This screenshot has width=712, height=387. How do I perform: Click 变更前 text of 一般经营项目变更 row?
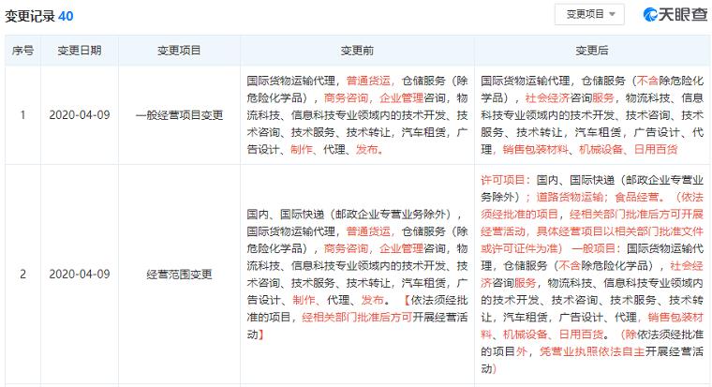pyautogui.click(x=357, y=115)
